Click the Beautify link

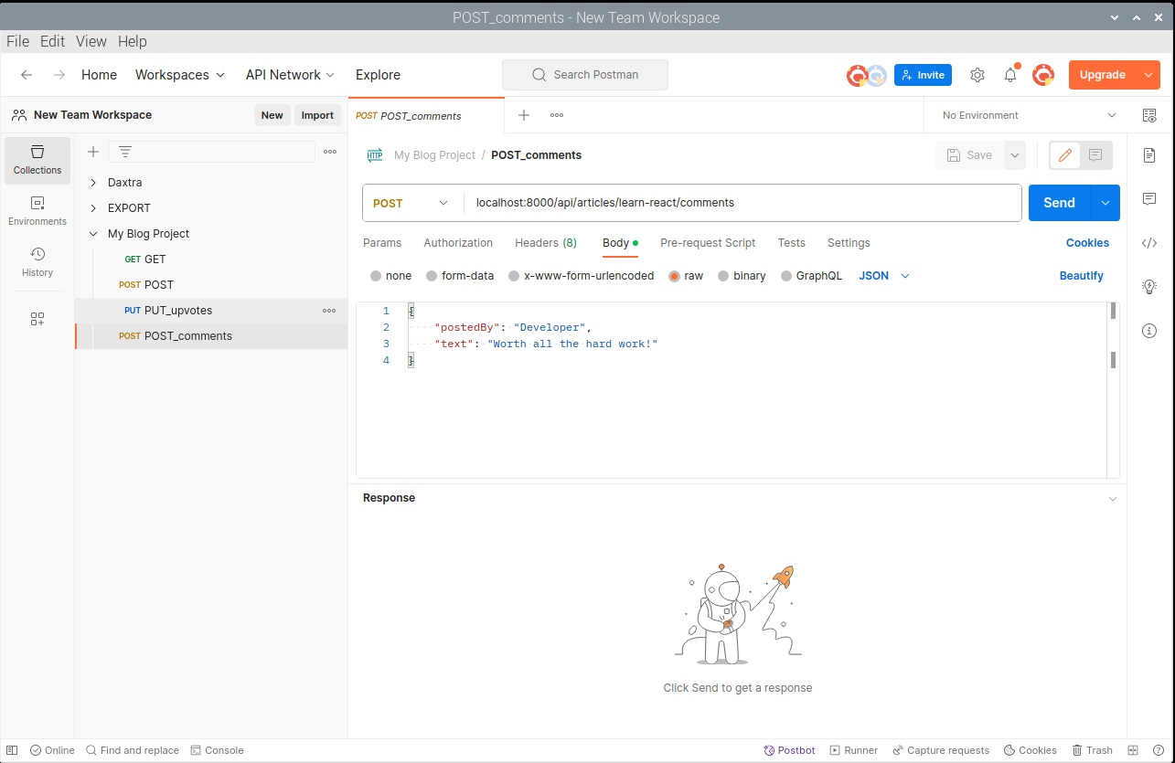[1082, 276]
